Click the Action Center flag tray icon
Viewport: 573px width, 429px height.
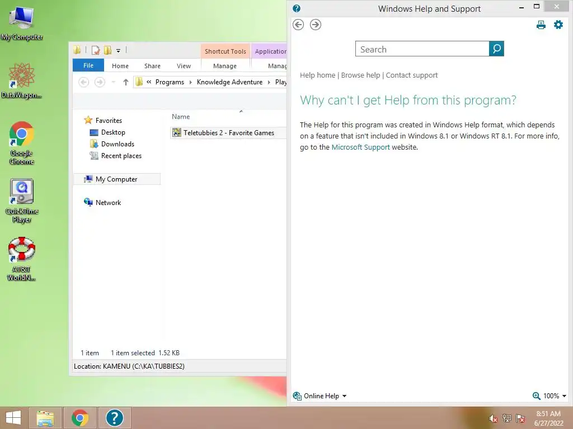520,418
